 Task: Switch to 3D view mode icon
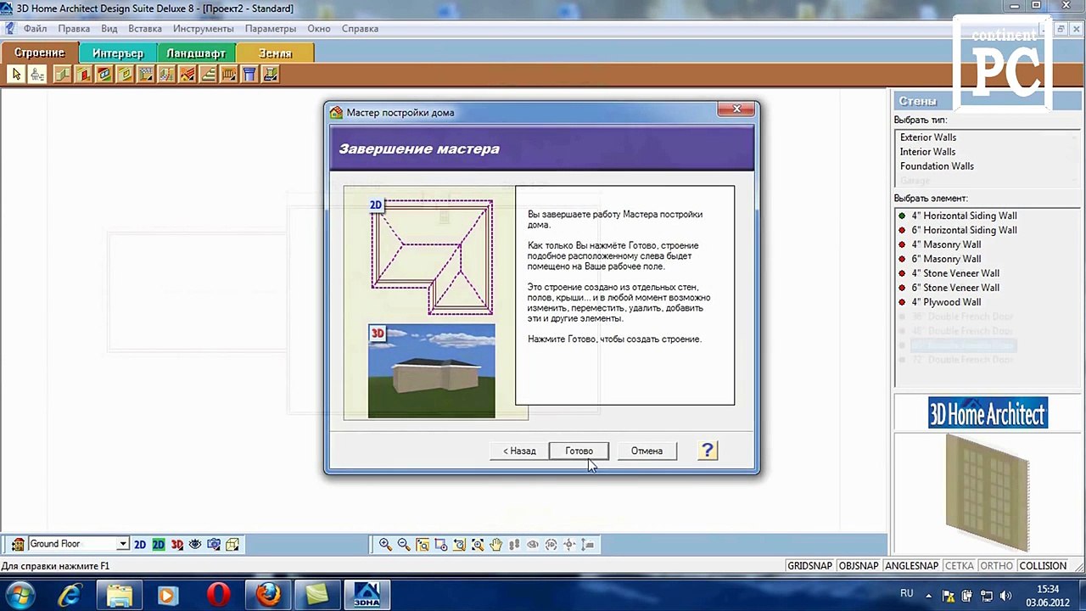[176, 545]
